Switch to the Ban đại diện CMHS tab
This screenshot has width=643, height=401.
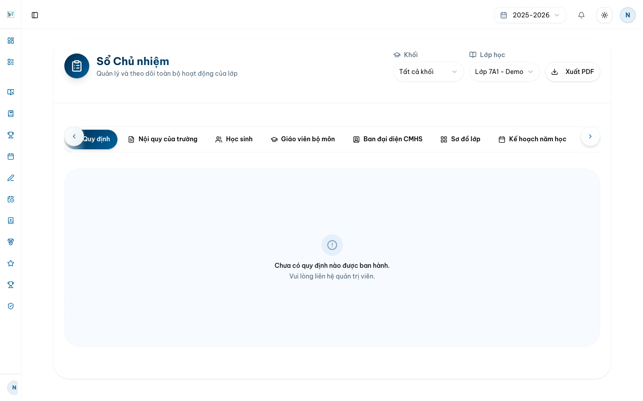(388, 139)
